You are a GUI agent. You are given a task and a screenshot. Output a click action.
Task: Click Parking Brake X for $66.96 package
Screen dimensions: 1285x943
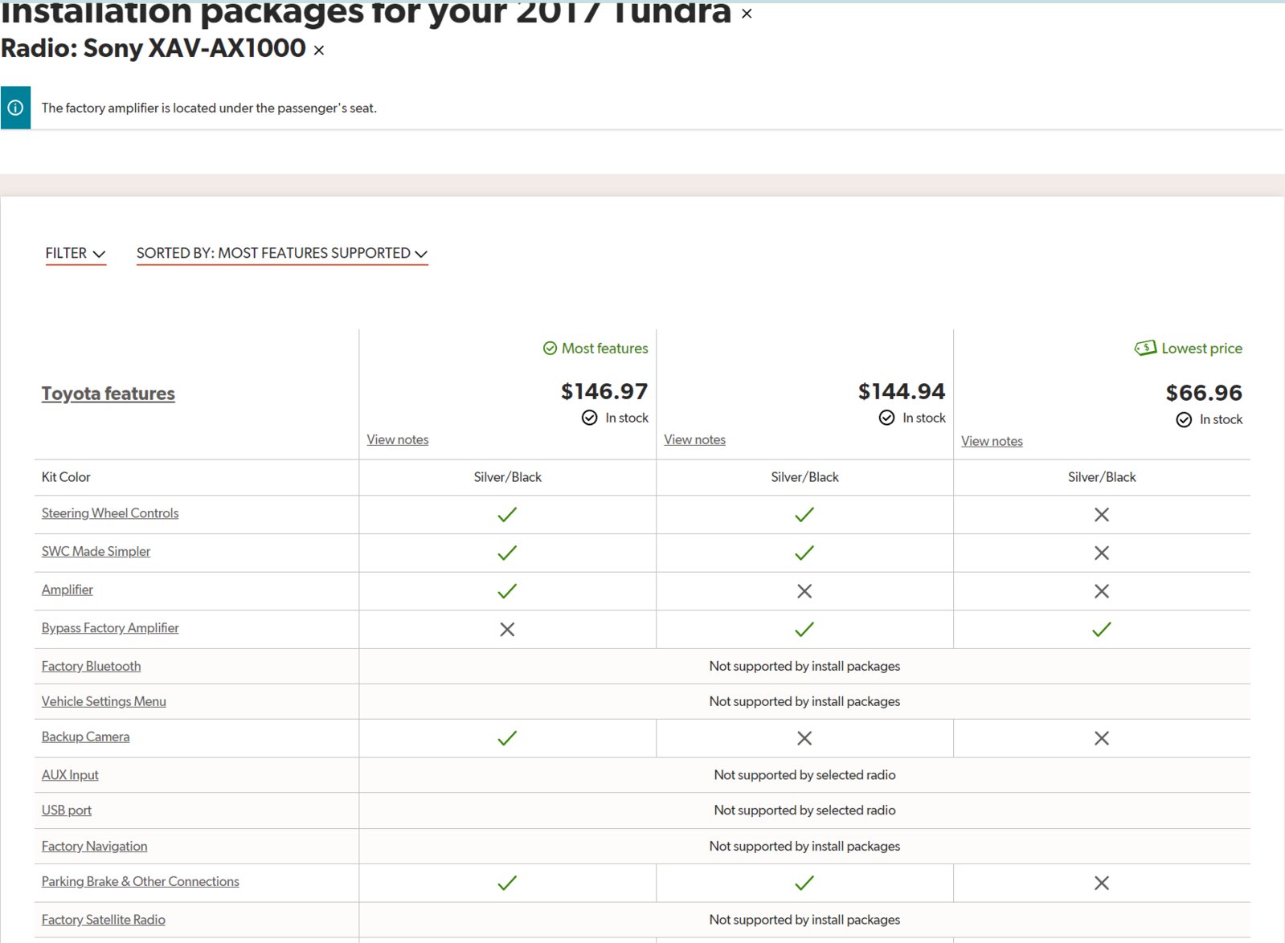tap(1102, 883)
